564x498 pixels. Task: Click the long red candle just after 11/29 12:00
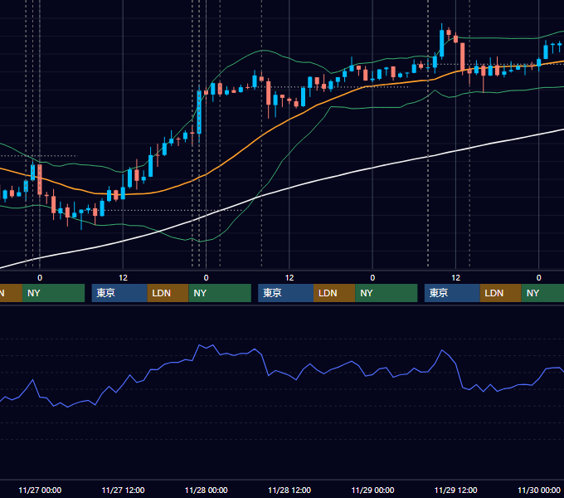click(x=463, y=56)
